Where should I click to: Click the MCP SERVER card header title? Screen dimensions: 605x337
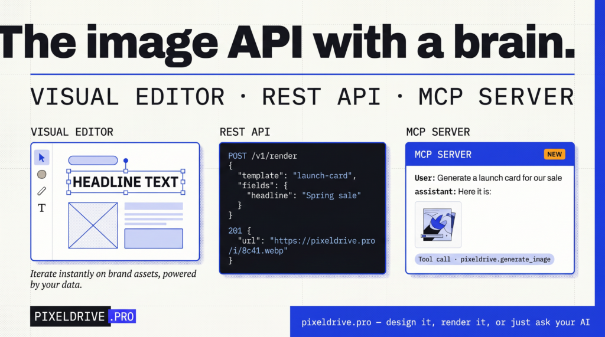[x=443, y=155]
